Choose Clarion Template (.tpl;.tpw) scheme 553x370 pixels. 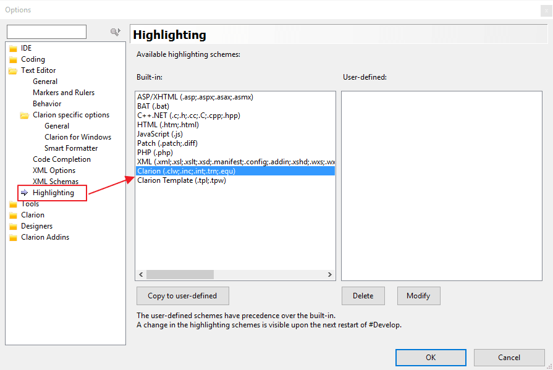coord(180,180)
